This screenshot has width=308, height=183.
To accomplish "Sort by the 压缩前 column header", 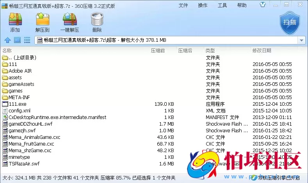I will pos(158,51).
